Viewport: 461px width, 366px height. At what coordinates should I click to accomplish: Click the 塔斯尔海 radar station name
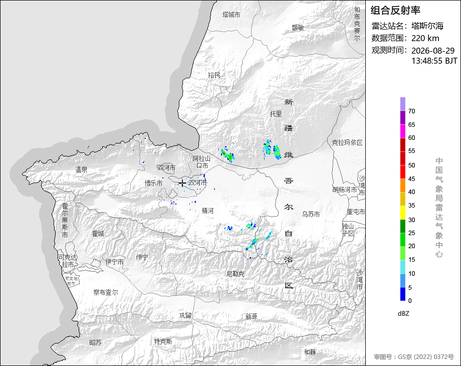click(427, 26)
